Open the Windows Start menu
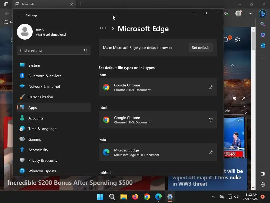The width and height of the screenshot is (270, 203). [x=100, y=197]
